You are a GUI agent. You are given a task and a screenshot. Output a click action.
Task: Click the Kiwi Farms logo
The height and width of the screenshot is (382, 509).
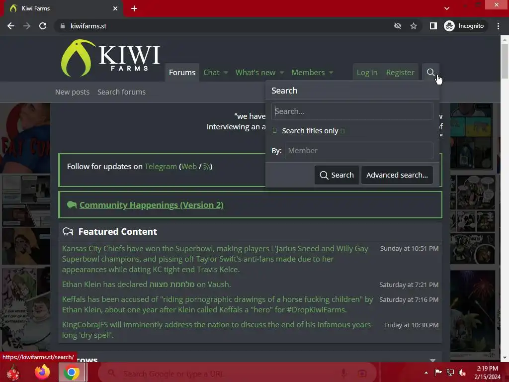[110, 58]
